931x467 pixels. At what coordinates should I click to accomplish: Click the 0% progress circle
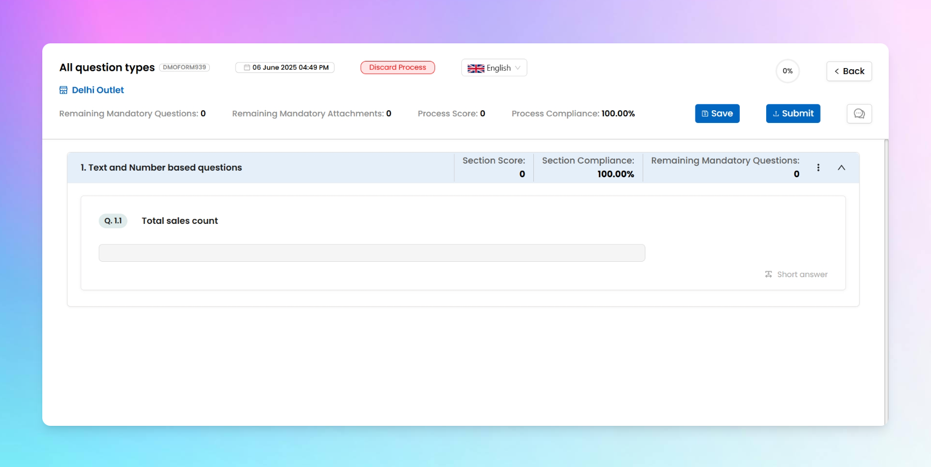[787, 71]
